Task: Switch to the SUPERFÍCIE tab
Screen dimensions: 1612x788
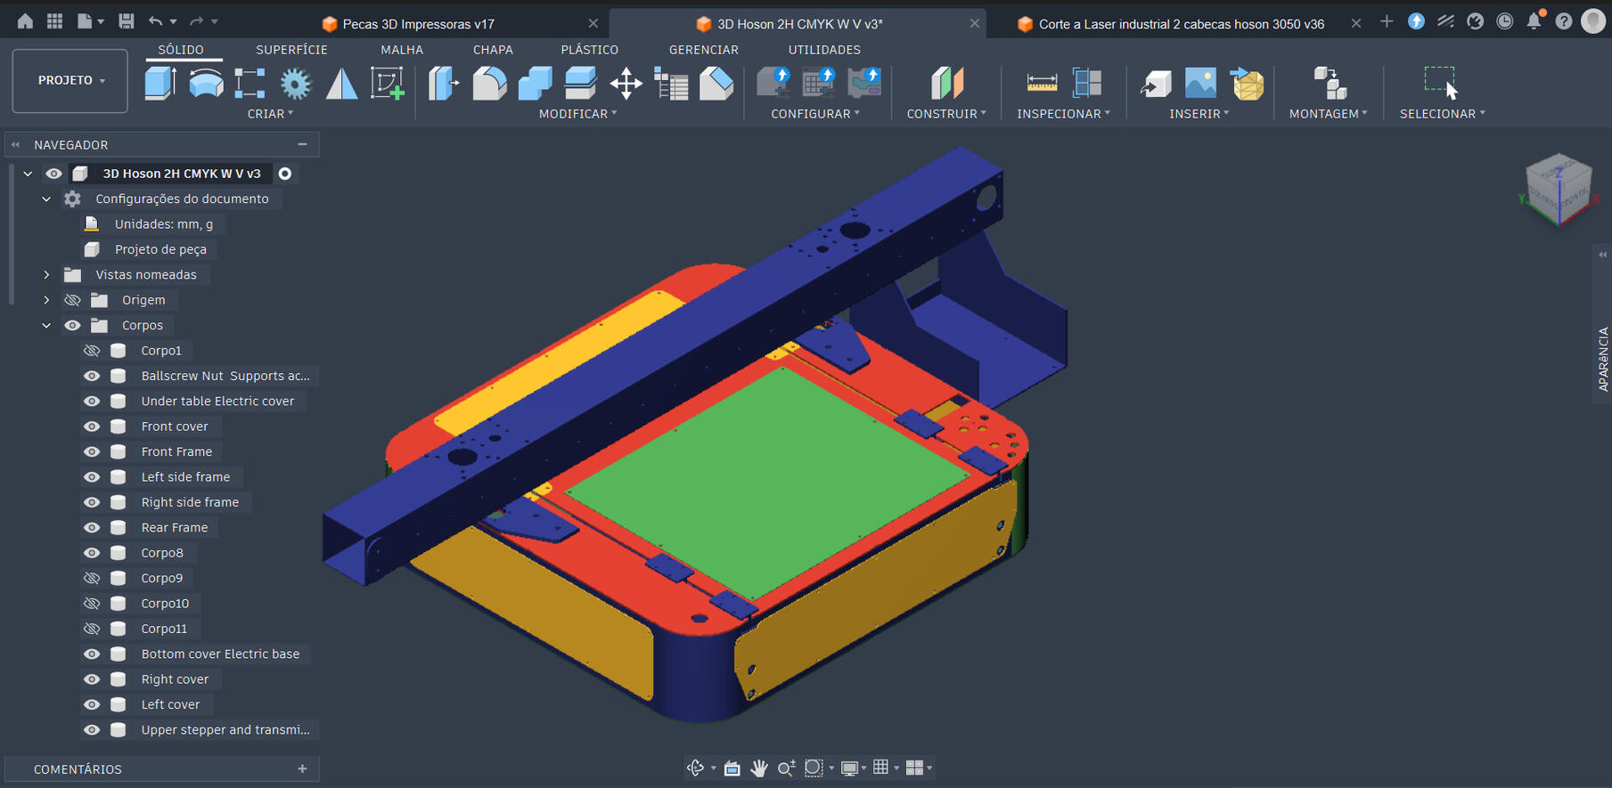Action: (291, 50)
